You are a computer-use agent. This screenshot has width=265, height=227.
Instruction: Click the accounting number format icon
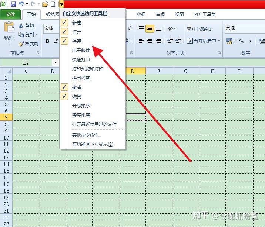(x=229, y=41)
